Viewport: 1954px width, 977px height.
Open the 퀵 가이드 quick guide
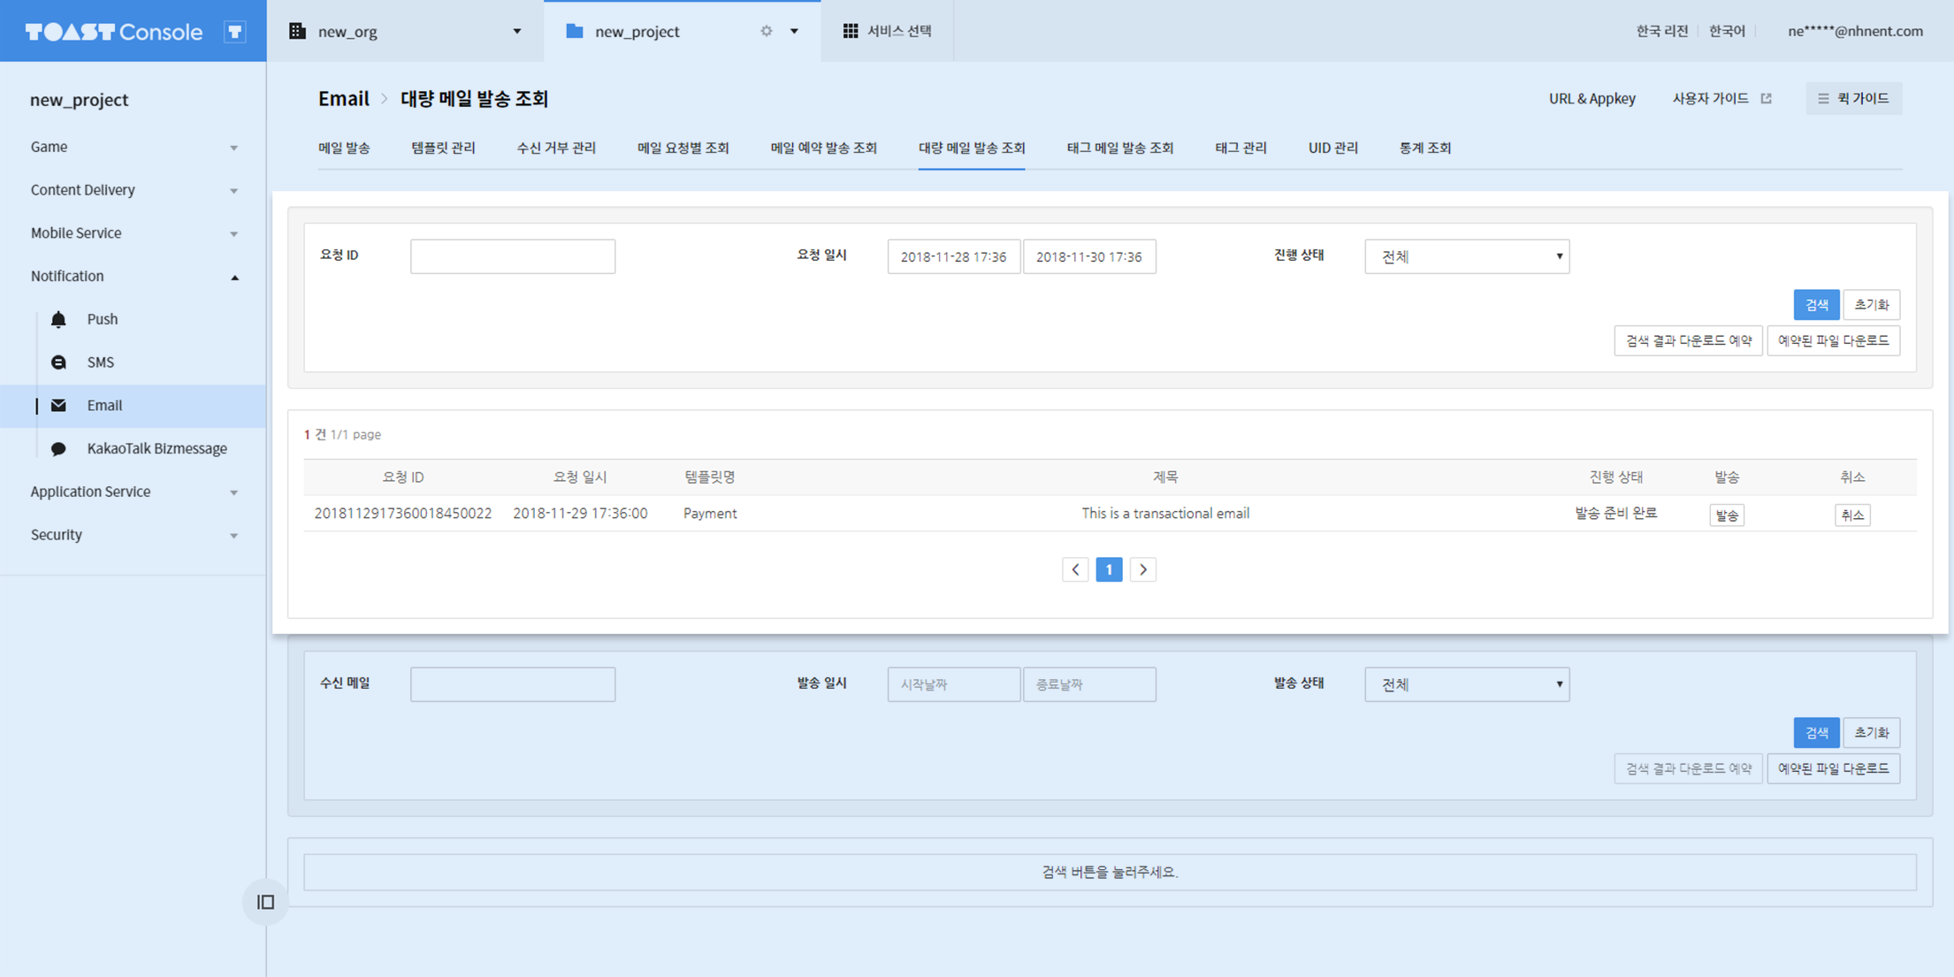pyautogui.click(x=1854, y=98)
